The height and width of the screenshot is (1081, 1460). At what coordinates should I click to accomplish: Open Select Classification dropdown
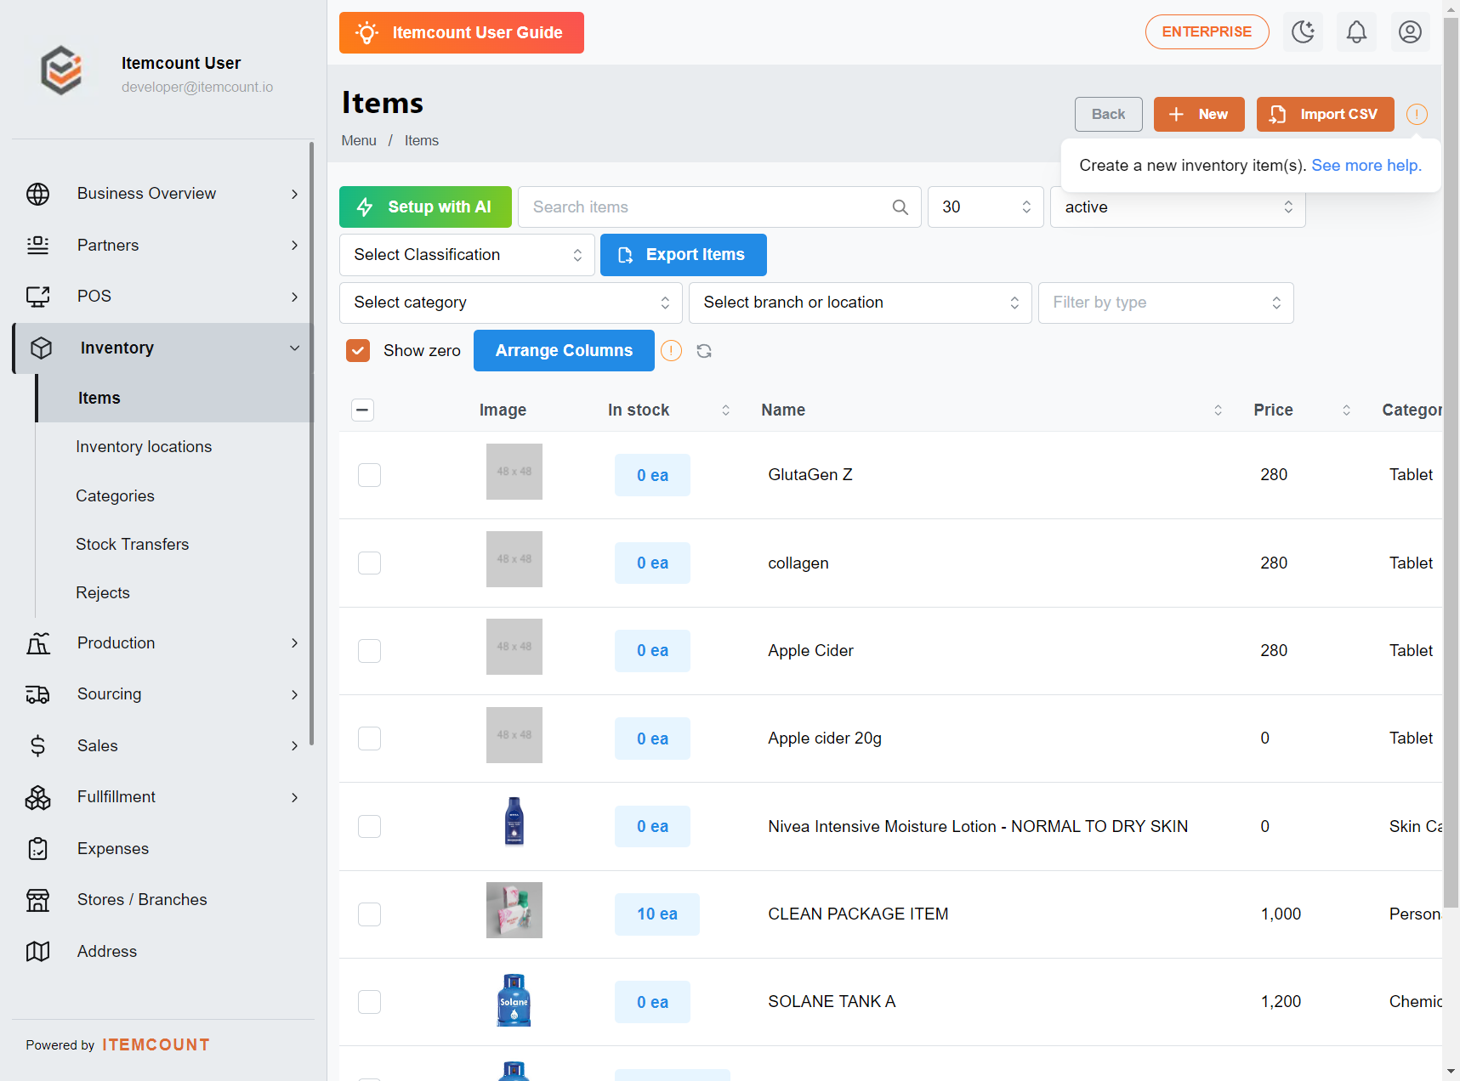coord(467,255)
